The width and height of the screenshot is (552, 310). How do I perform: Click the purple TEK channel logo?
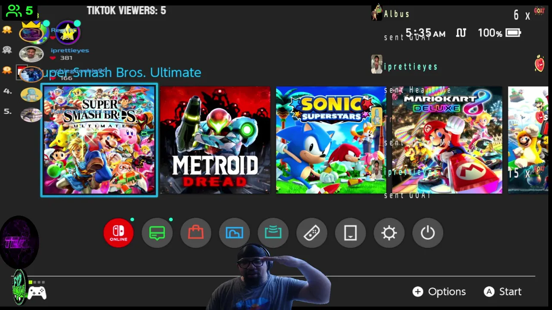[19, 242]
